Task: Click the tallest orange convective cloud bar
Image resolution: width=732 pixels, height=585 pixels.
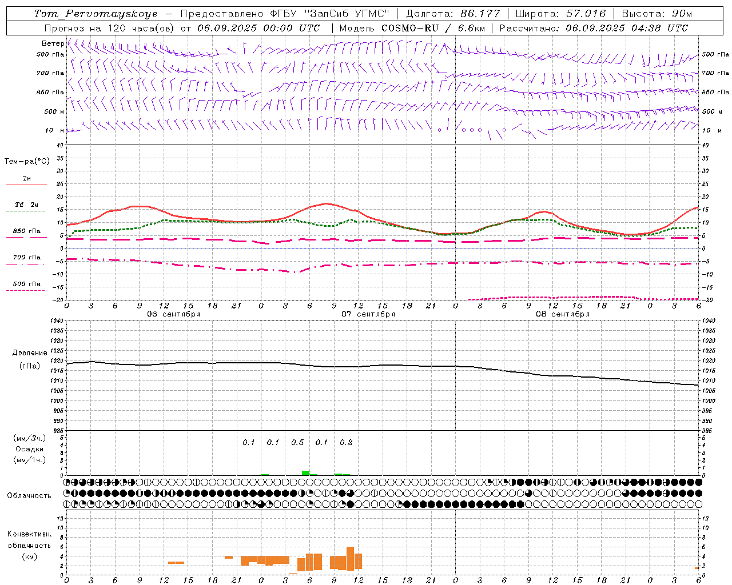Action: pos(350,559)
